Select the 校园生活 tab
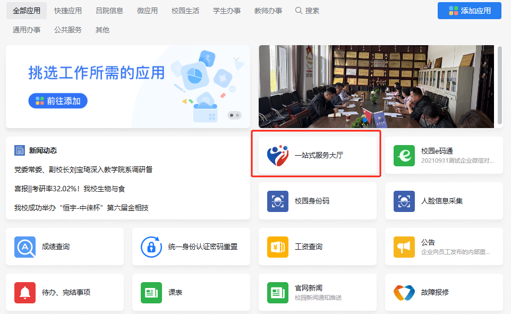Image resolution: width=511 pixels, height=314 pixels. (x=185, y=11)
